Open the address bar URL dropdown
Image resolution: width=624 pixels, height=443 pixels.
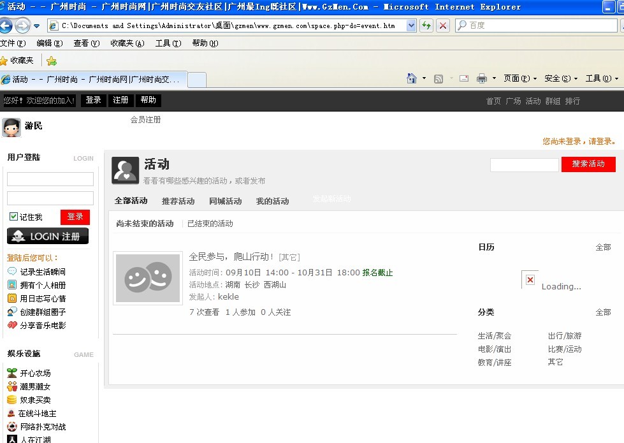tap(412, 26)
